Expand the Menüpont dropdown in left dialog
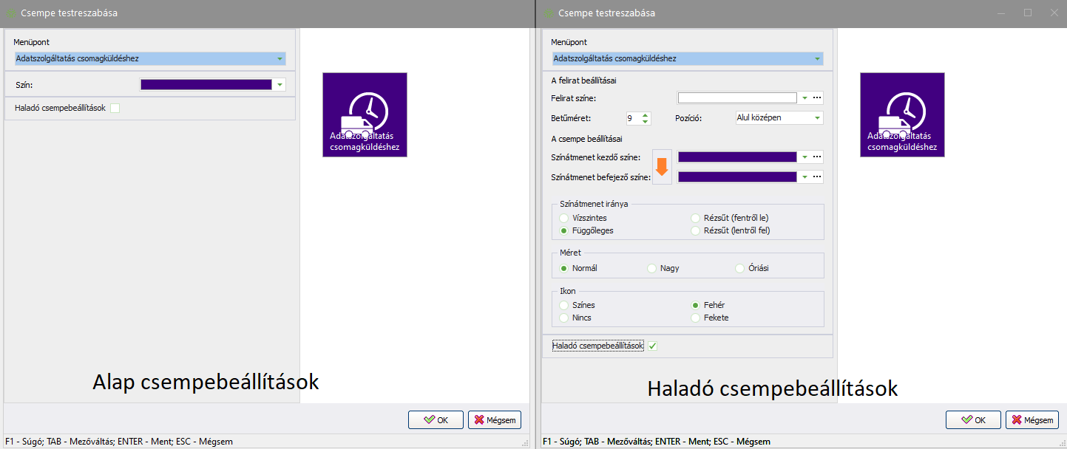Screen dimensions: 1067x449 click(x=280, y=59)
